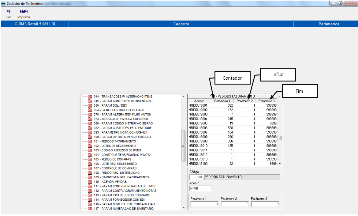Click folder icon beside 074 - MENSAGEM REMESSA CRECEBER
The height and width of the screenshot is (216, 358).
click(90, 119)
